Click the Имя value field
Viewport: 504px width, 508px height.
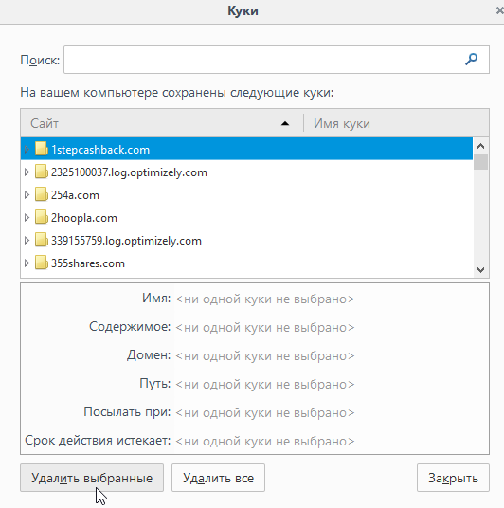[265, 299]
